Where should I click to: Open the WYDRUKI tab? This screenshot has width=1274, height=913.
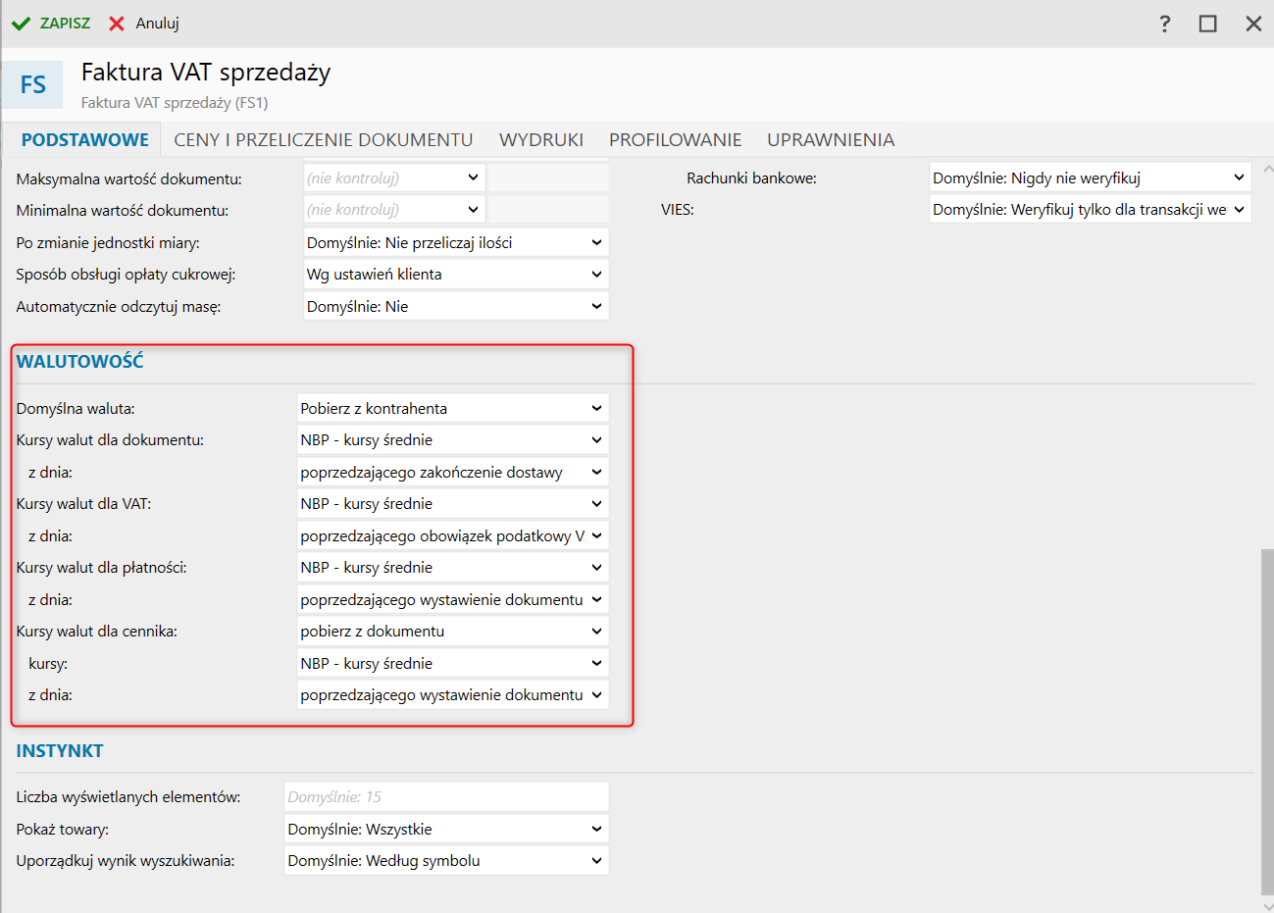(541, 140)
